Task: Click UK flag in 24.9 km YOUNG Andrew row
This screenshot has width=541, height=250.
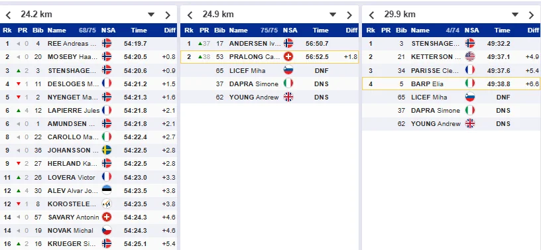Action: point(288,97)
